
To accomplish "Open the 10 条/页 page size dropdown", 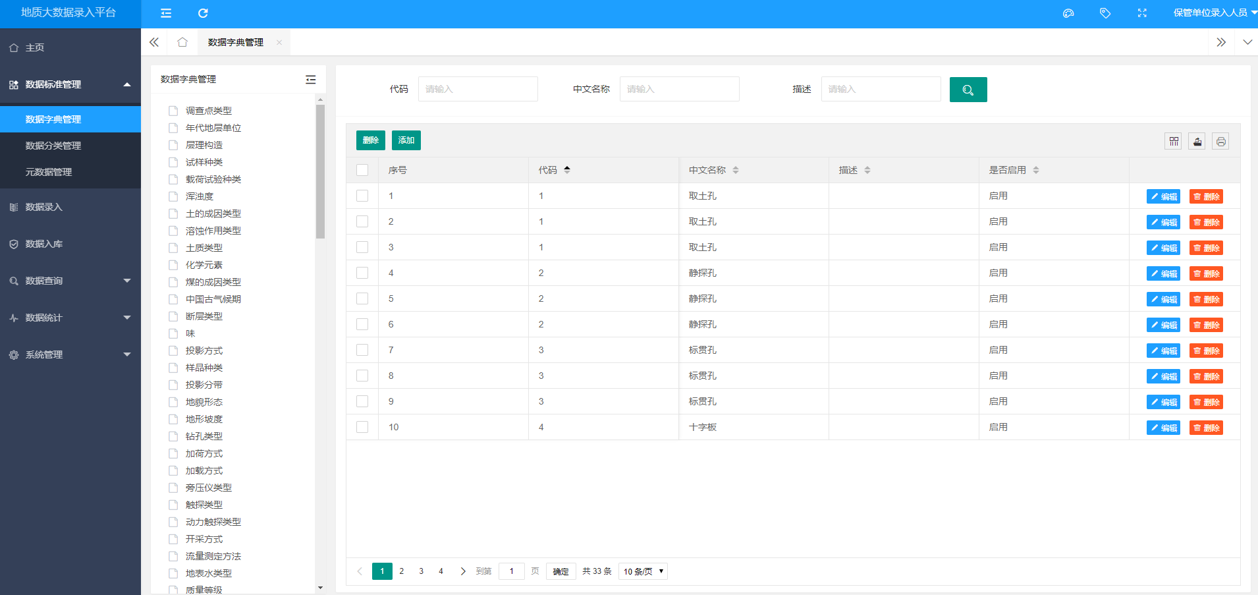I will point(643,571).
